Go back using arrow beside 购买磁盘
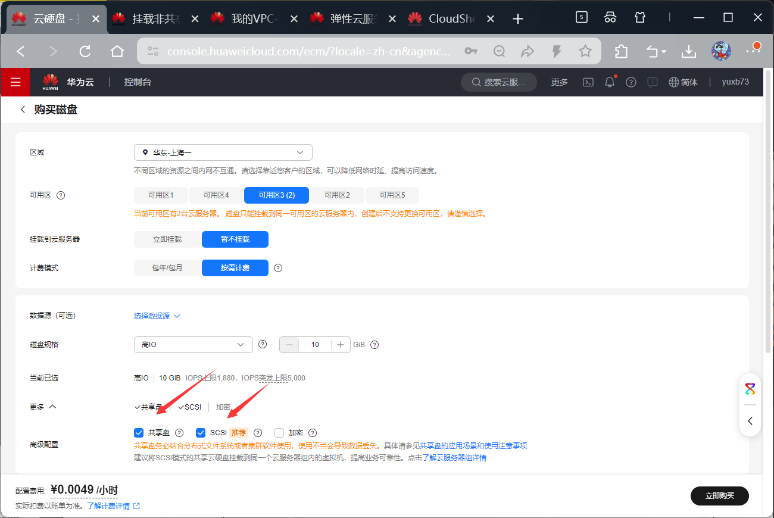Image resolution: width=774 pixels, height=518 pixels. click(x=23, y=110)
